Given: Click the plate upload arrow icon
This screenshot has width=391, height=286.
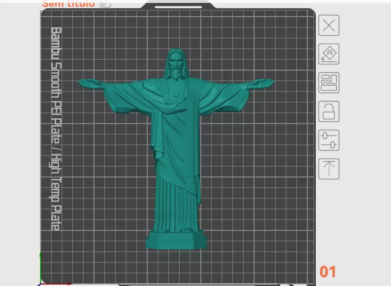Looking at the screenshot, I should coord(329,169).
